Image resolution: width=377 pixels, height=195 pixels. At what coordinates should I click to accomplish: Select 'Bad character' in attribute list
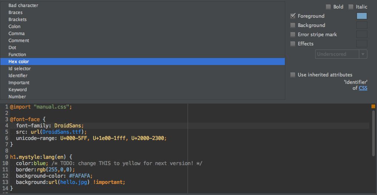pos(142,5)
